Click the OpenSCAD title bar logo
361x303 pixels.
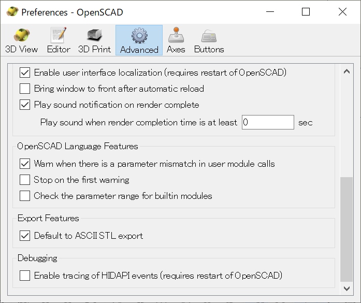12,11
